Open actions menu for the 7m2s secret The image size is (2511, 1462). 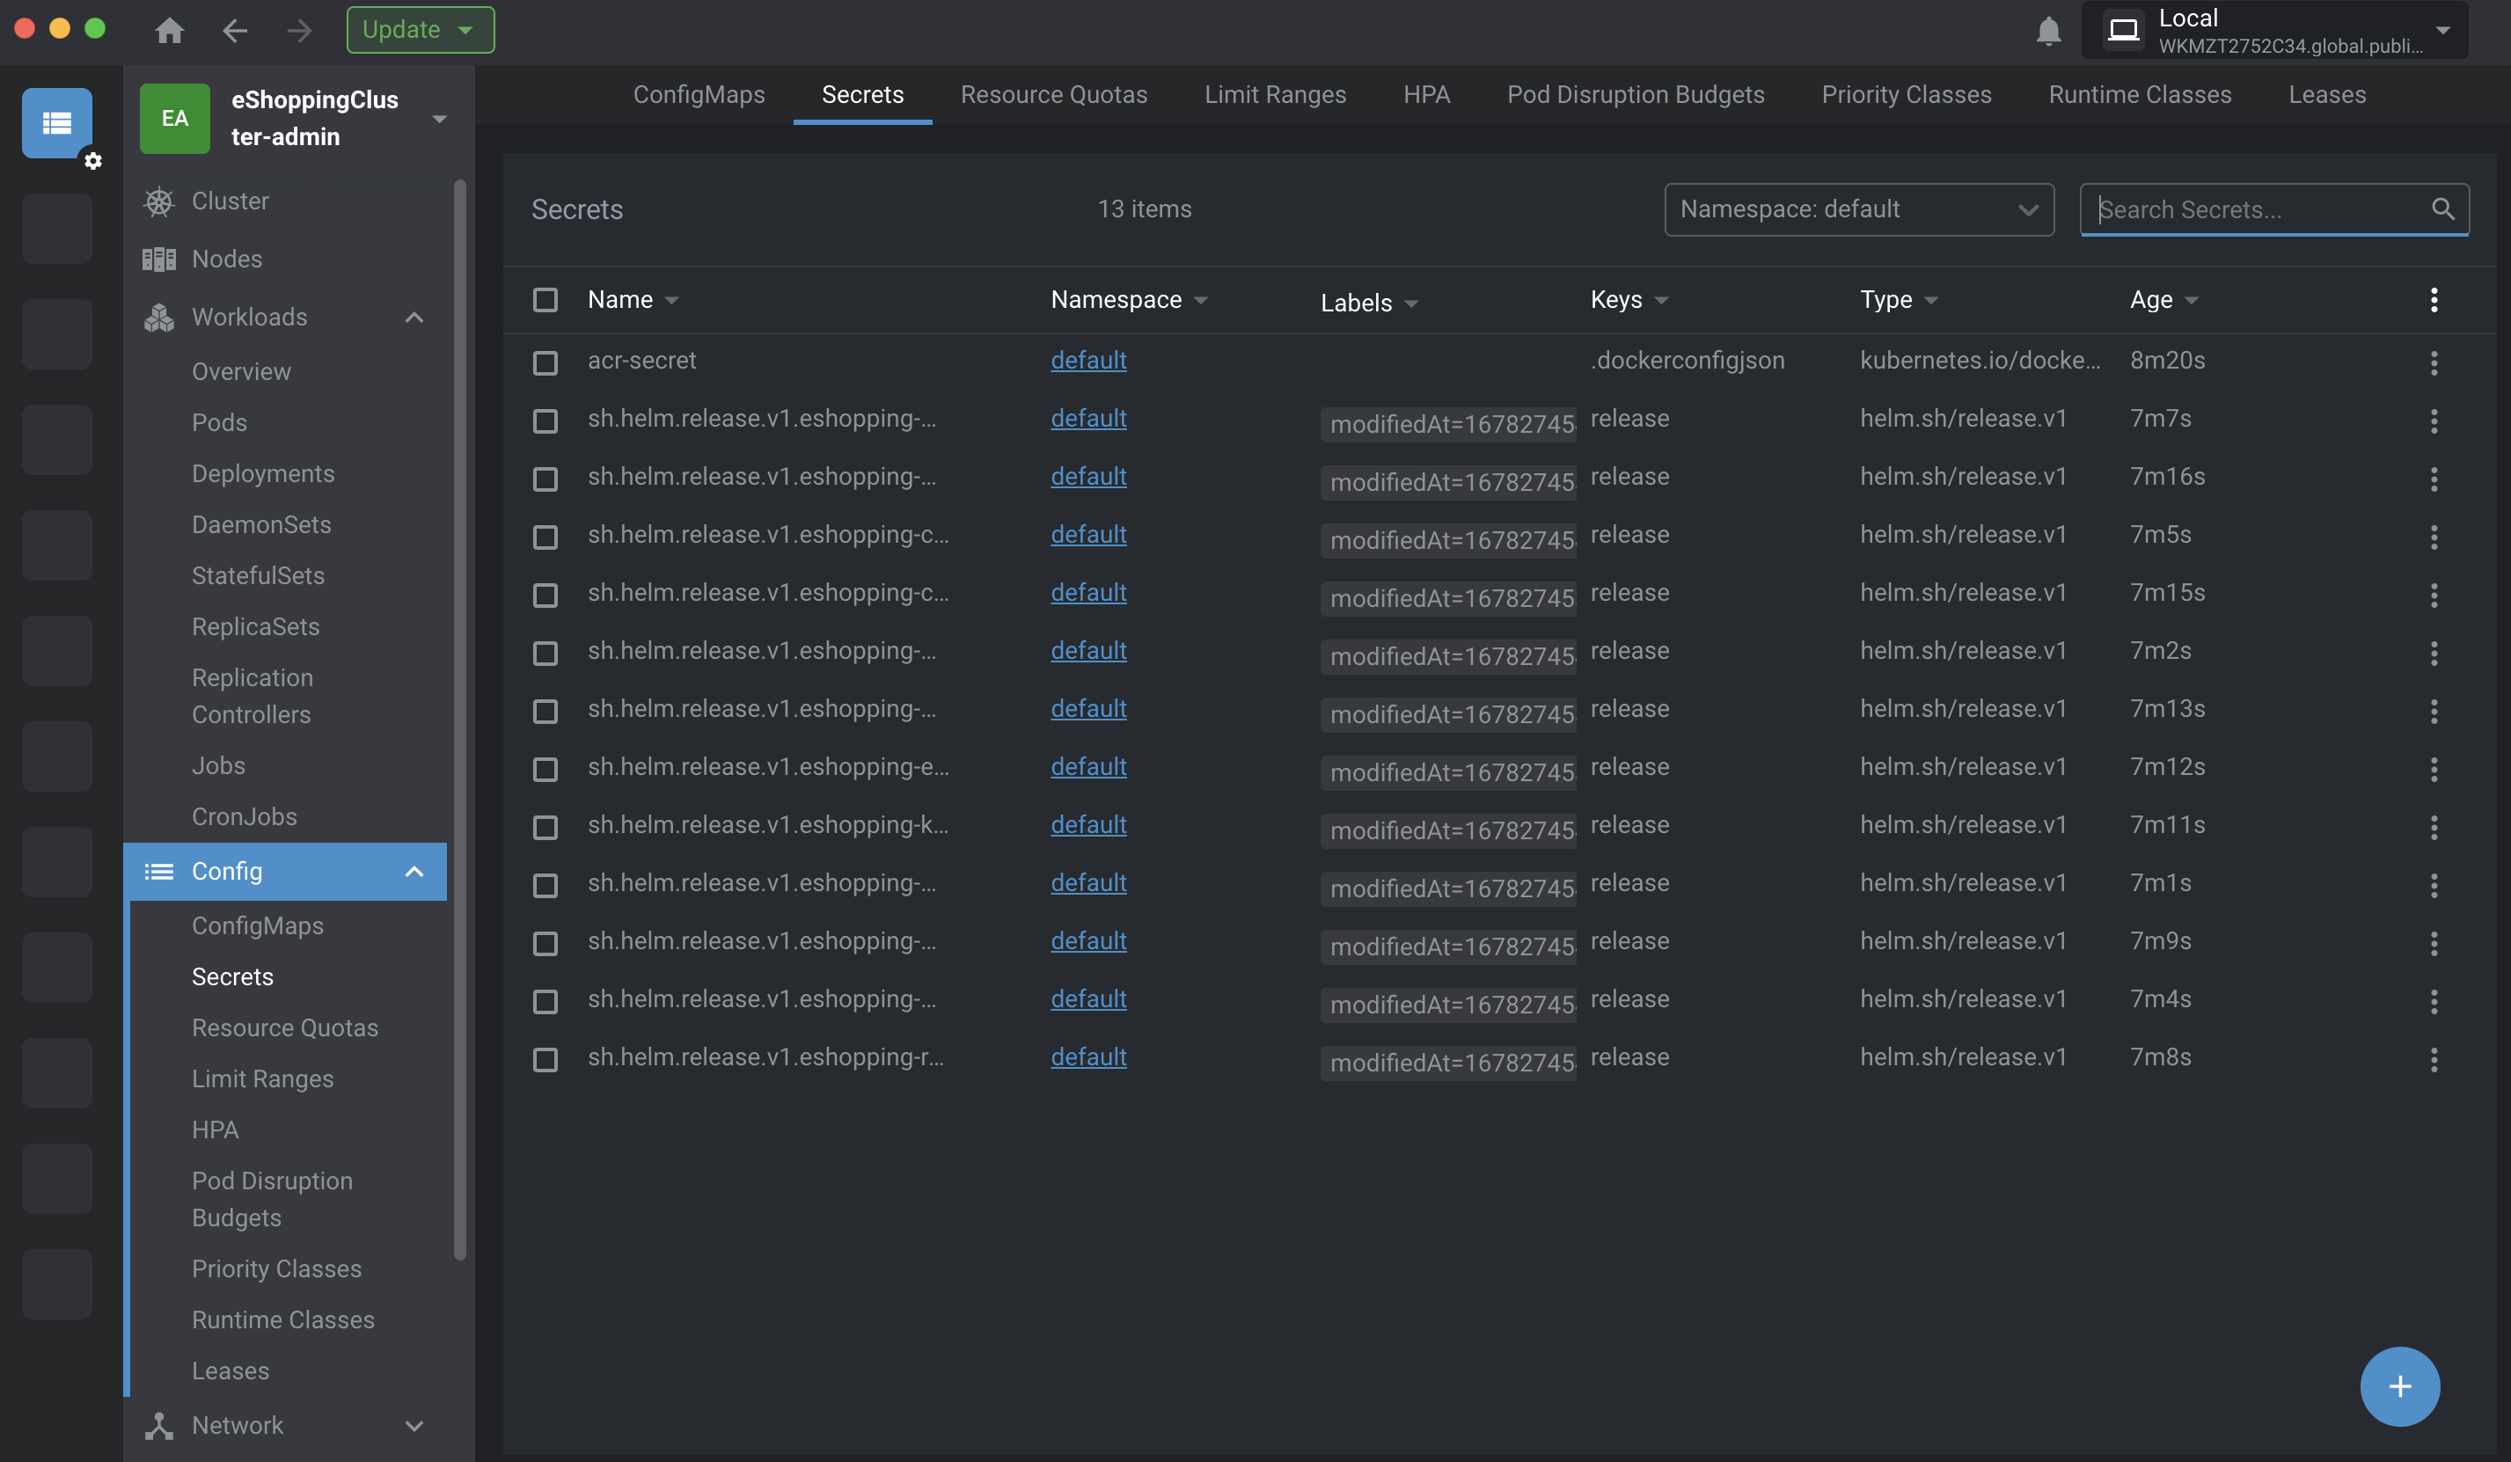2434,653
